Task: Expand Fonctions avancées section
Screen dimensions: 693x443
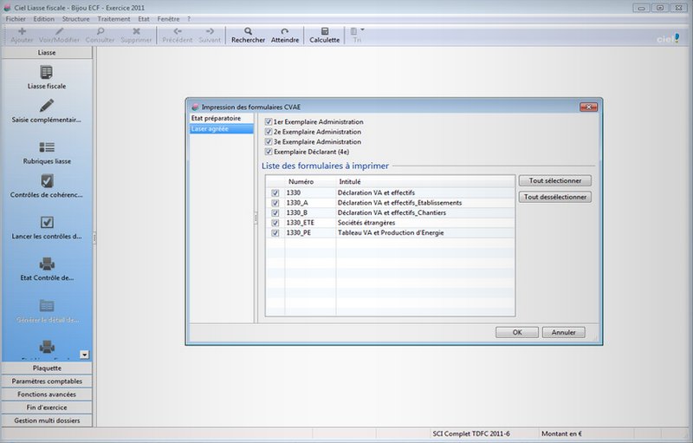Action: [47, 394]
